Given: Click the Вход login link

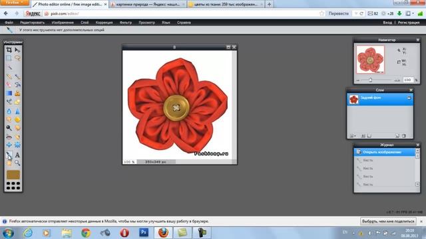Looking at the screenshot, I should click(387, 23).
